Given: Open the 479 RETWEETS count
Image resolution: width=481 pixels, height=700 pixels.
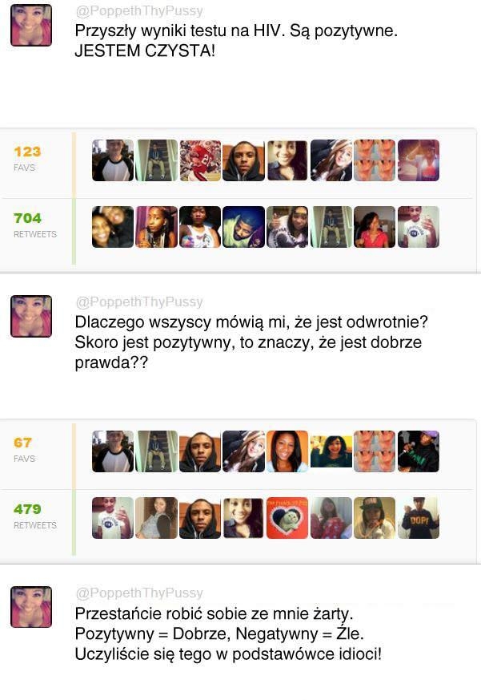Looking at the screenshot, I should point(35,516).
